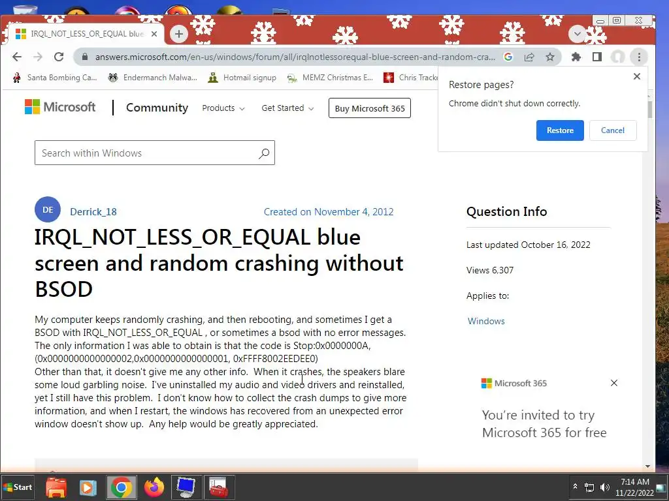Image resolution: width=669 pixels, height=501 pixels.
Task: Reload the current page
Action: (59, 57)
